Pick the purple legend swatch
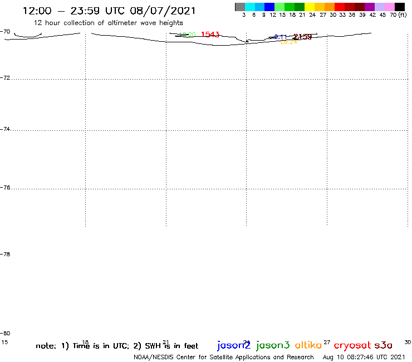The image size is (412, 362). pyautogui.click(x=370, y=7)
